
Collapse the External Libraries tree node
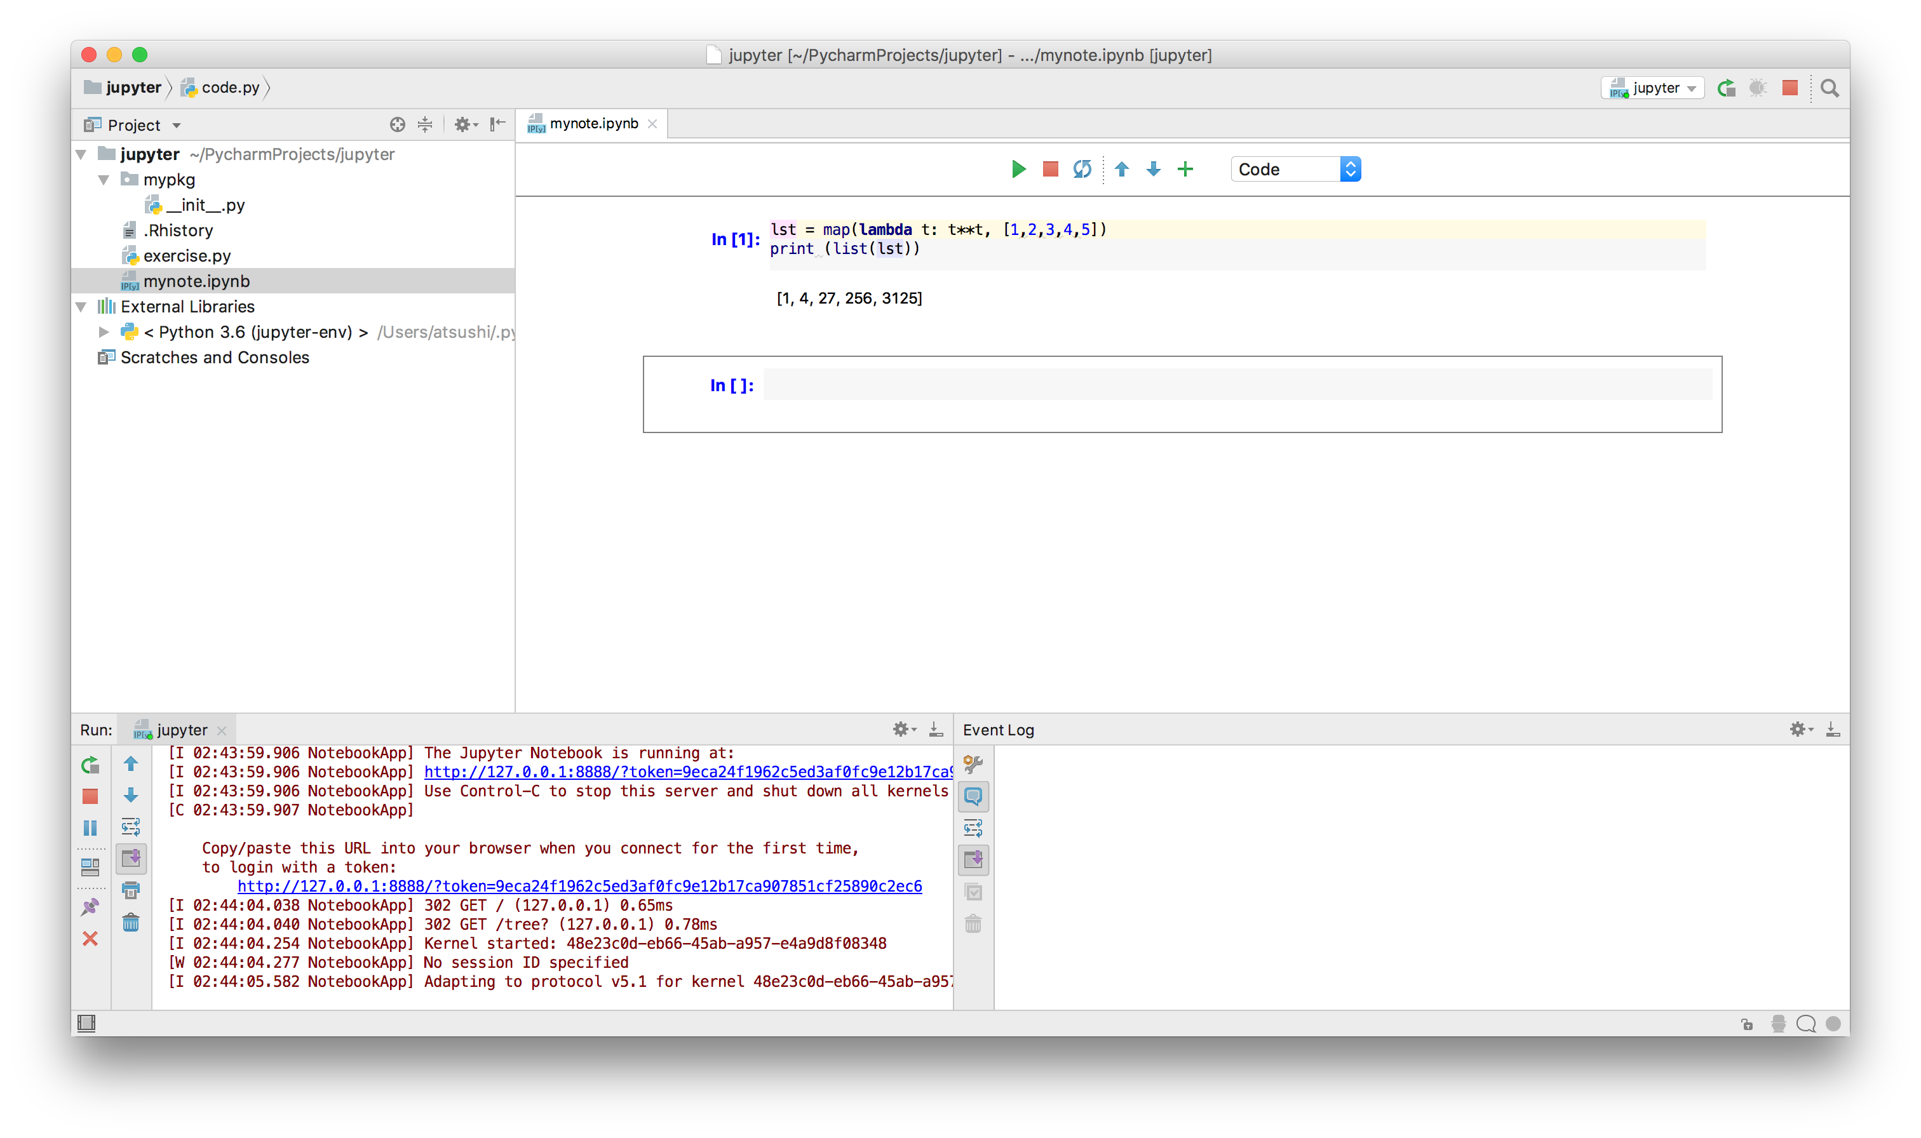point(82,306)
